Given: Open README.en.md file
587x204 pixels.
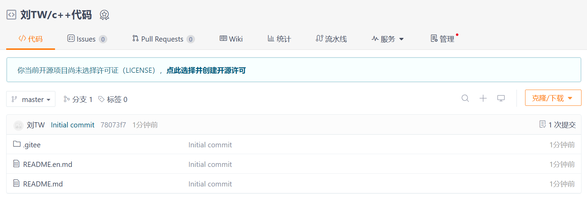Looking at the screenshot, I should [x=47, y=164].
